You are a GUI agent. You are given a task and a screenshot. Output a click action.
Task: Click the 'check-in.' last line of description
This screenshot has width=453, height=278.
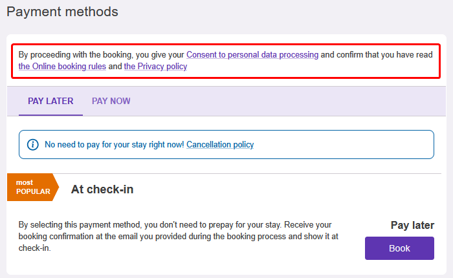(35, 248)
